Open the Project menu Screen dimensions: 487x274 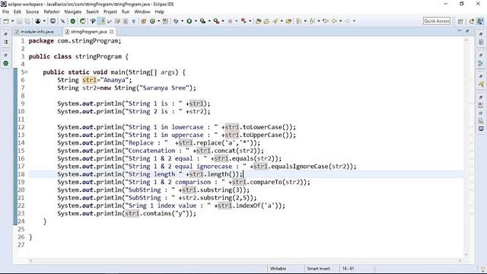[x=110, y=12]
